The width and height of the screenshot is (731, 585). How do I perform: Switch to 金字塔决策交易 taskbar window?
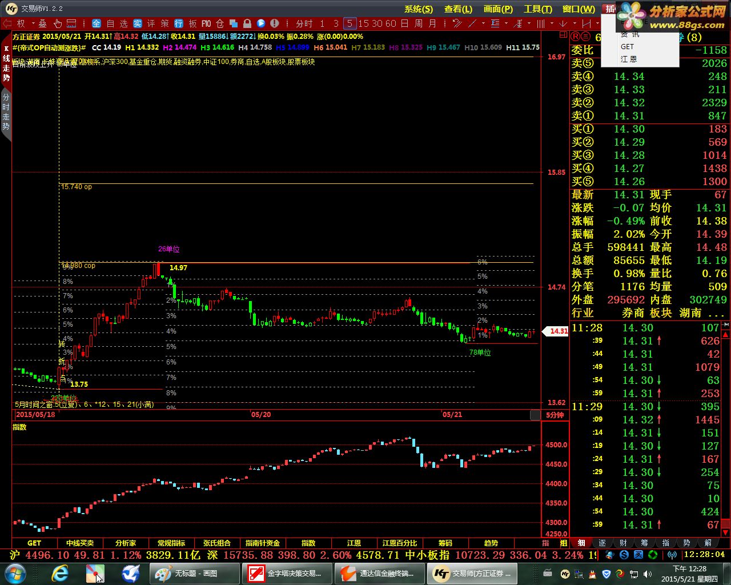[x=287, y=573]
